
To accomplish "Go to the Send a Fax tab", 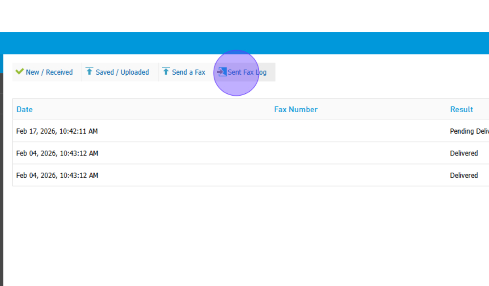I will [188, 72].
